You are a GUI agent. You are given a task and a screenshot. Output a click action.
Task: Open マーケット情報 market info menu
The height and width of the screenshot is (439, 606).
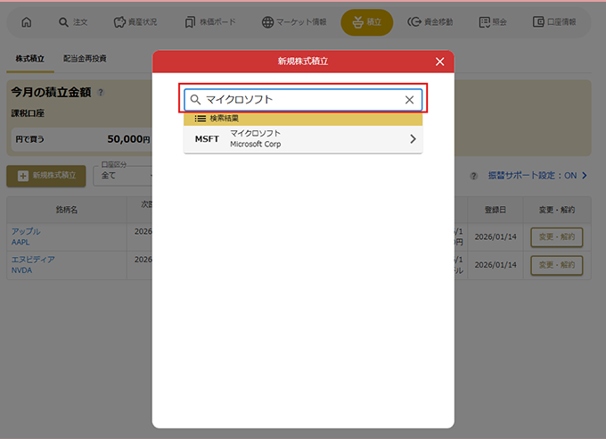294,22
